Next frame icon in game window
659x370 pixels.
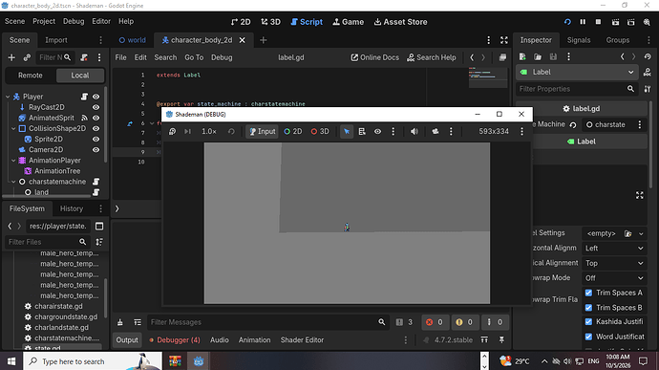click(187, 131)
